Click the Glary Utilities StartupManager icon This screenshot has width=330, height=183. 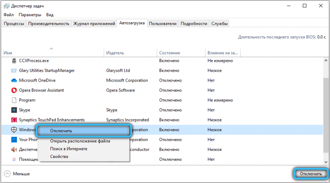pyautogui.click(x=14, y=70)
